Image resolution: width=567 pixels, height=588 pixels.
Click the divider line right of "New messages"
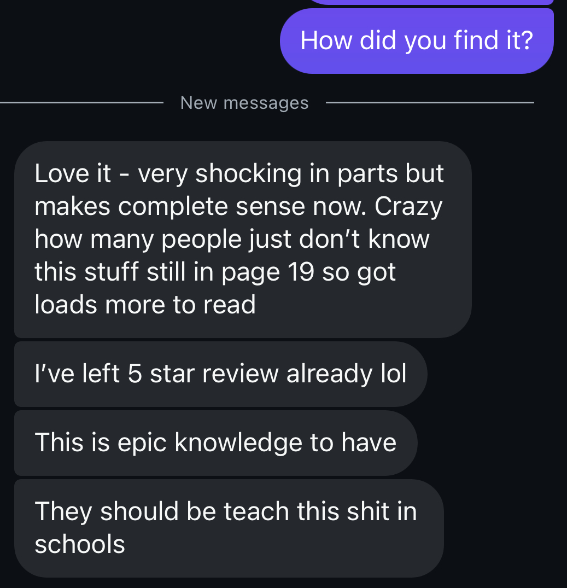(x=430, y=102)
